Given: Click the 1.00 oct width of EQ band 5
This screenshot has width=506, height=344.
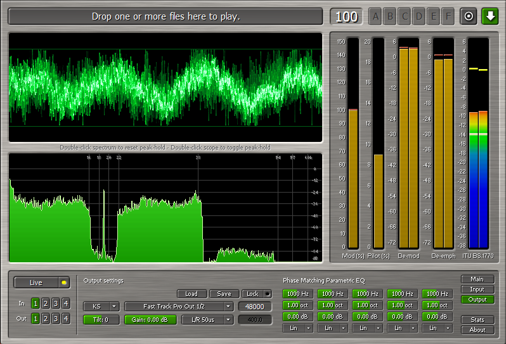Looking at the screenshot, I should (x=437, y=305).
